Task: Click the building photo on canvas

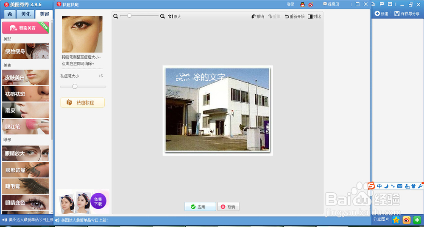Action: pos(218,109)
